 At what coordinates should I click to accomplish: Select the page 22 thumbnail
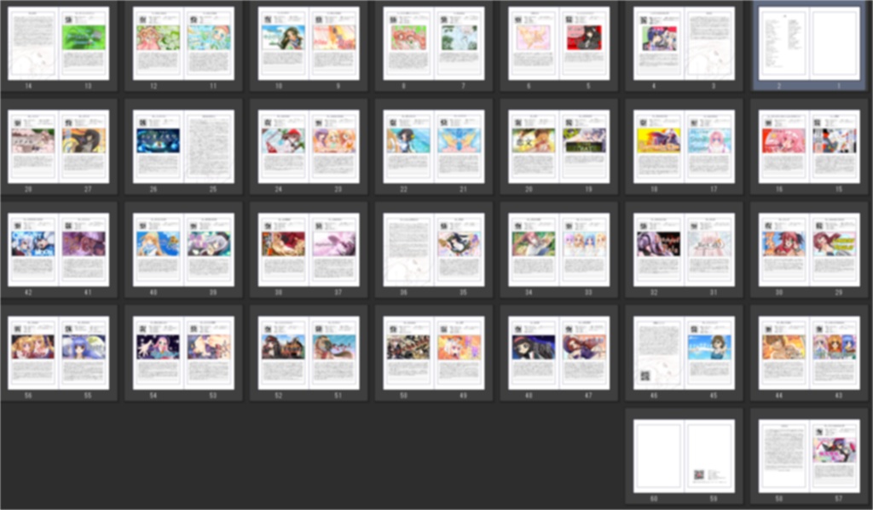pyautogui.click(x=408, y=146)
